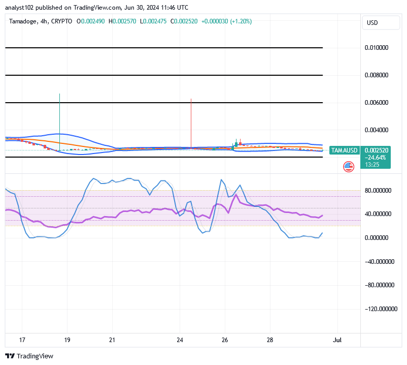The width and height of the screenshot is (407, 365).
Task: Click the close value C0.002520
Action: point(184,21)
